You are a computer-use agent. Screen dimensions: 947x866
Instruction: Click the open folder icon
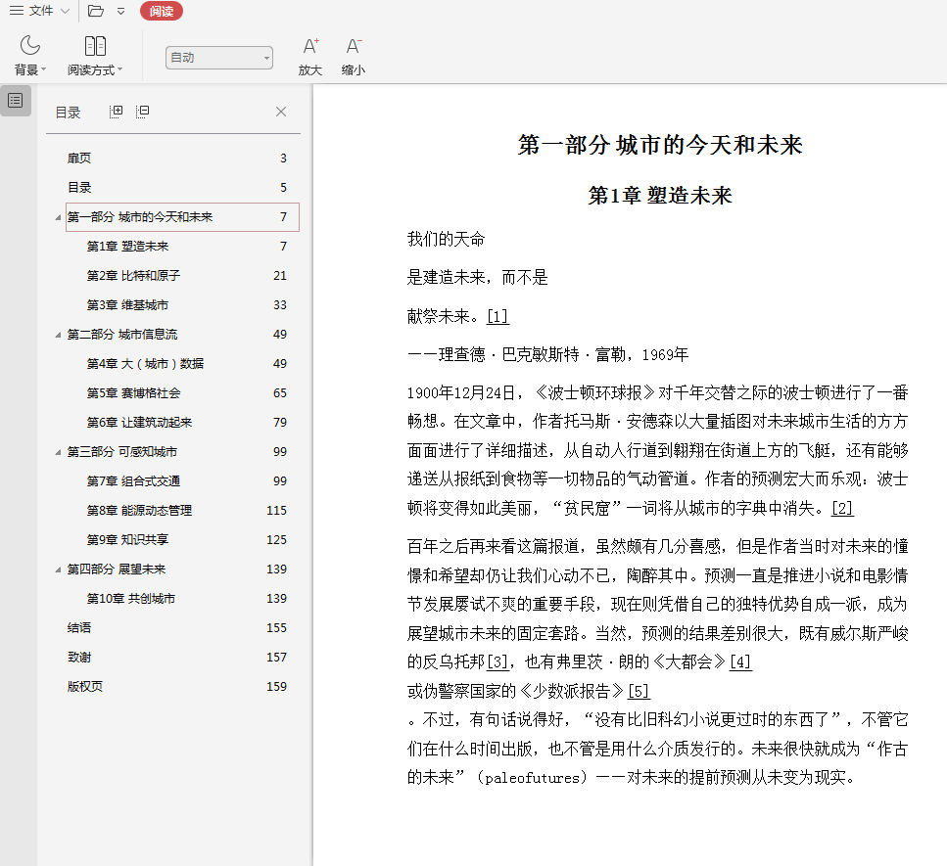tap(95, 11)
